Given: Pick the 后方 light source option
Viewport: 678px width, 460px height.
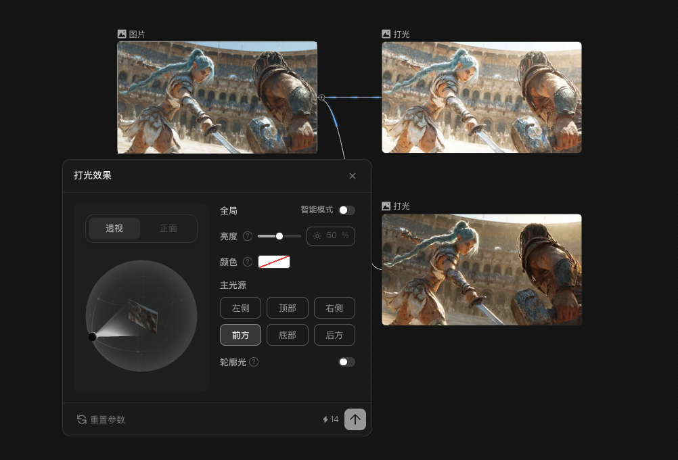Looking at the screenshot, I should tap(334, 335).
